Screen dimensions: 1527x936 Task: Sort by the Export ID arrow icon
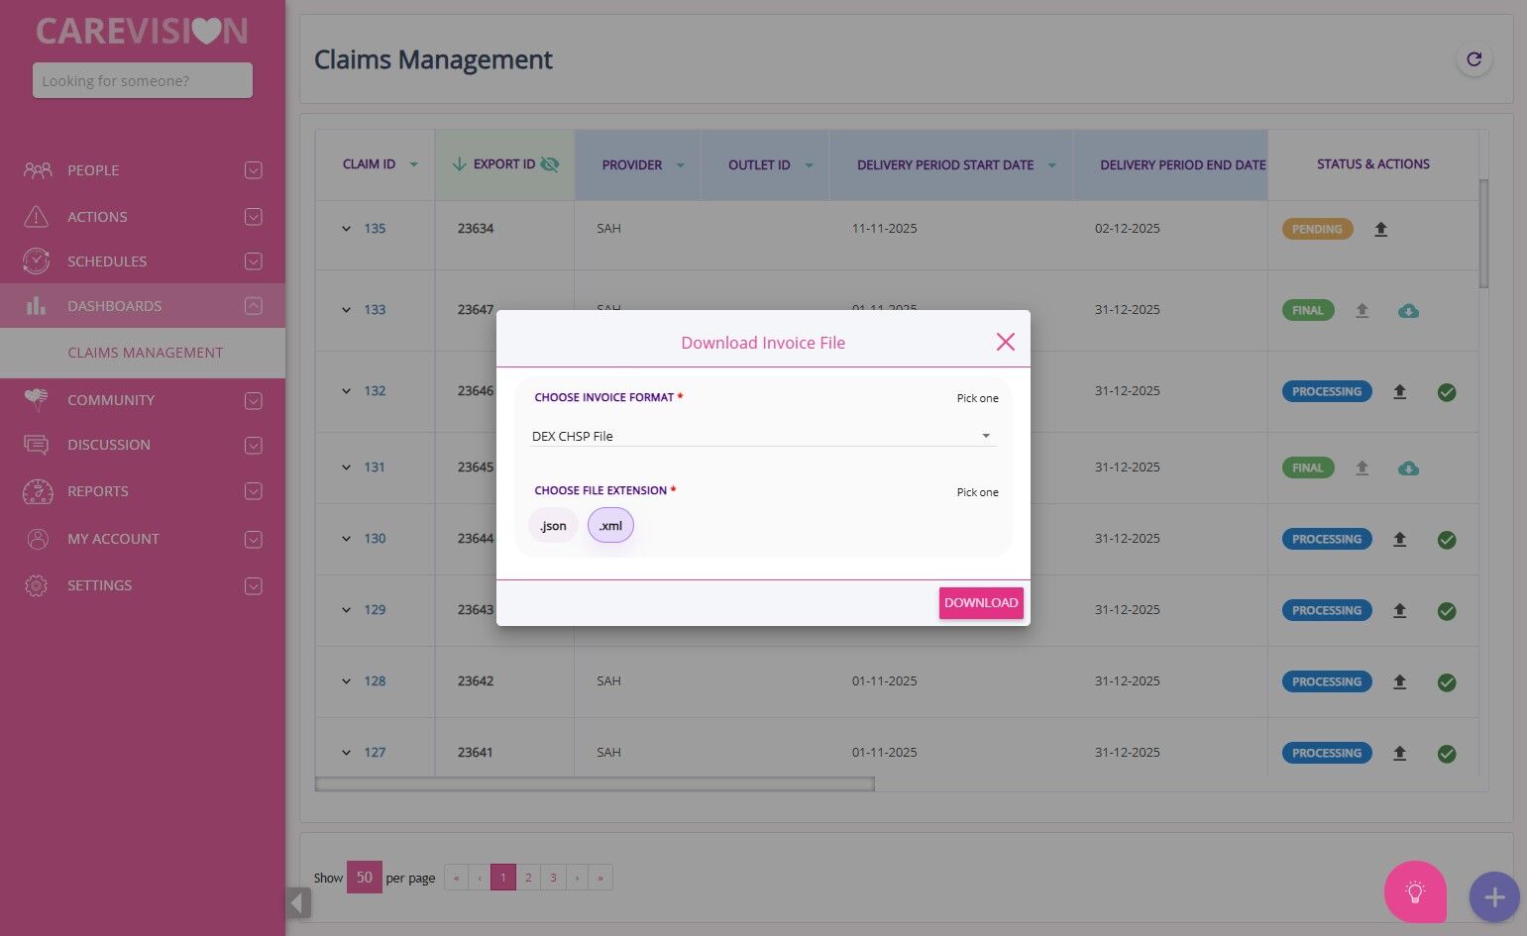(459, 164)
